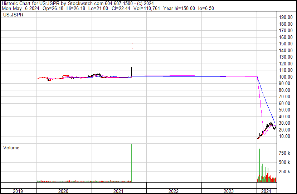Click the 250 k volume axis label

coord(287,171)
